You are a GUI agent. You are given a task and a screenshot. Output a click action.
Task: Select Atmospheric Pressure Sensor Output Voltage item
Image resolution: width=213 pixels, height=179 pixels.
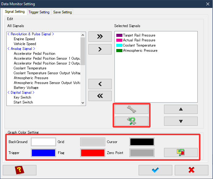click(x=47, y=83)
